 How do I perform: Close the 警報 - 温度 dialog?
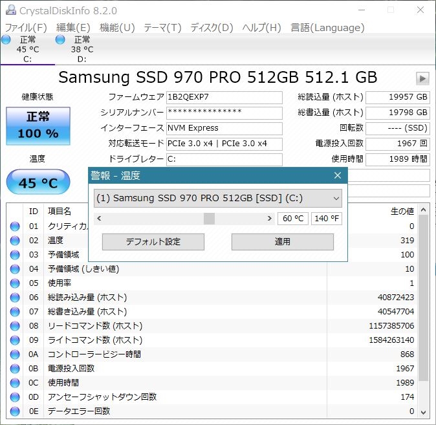tap(337, 175)
